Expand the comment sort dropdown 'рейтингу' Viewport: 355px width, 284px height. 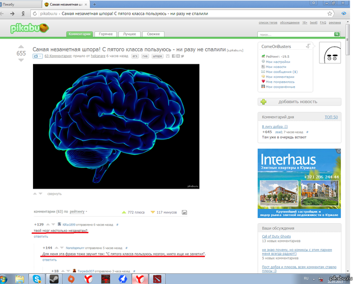tap(79, 211)
